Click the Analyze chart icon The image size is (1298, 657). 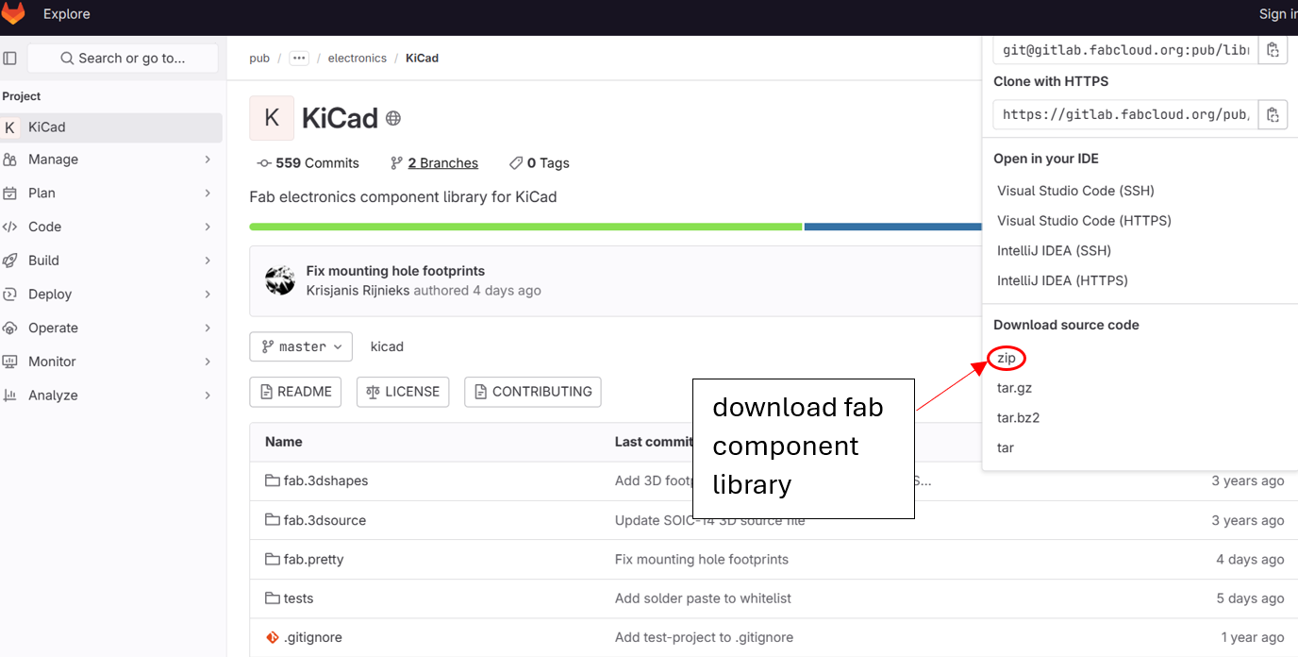pos(9,396)
